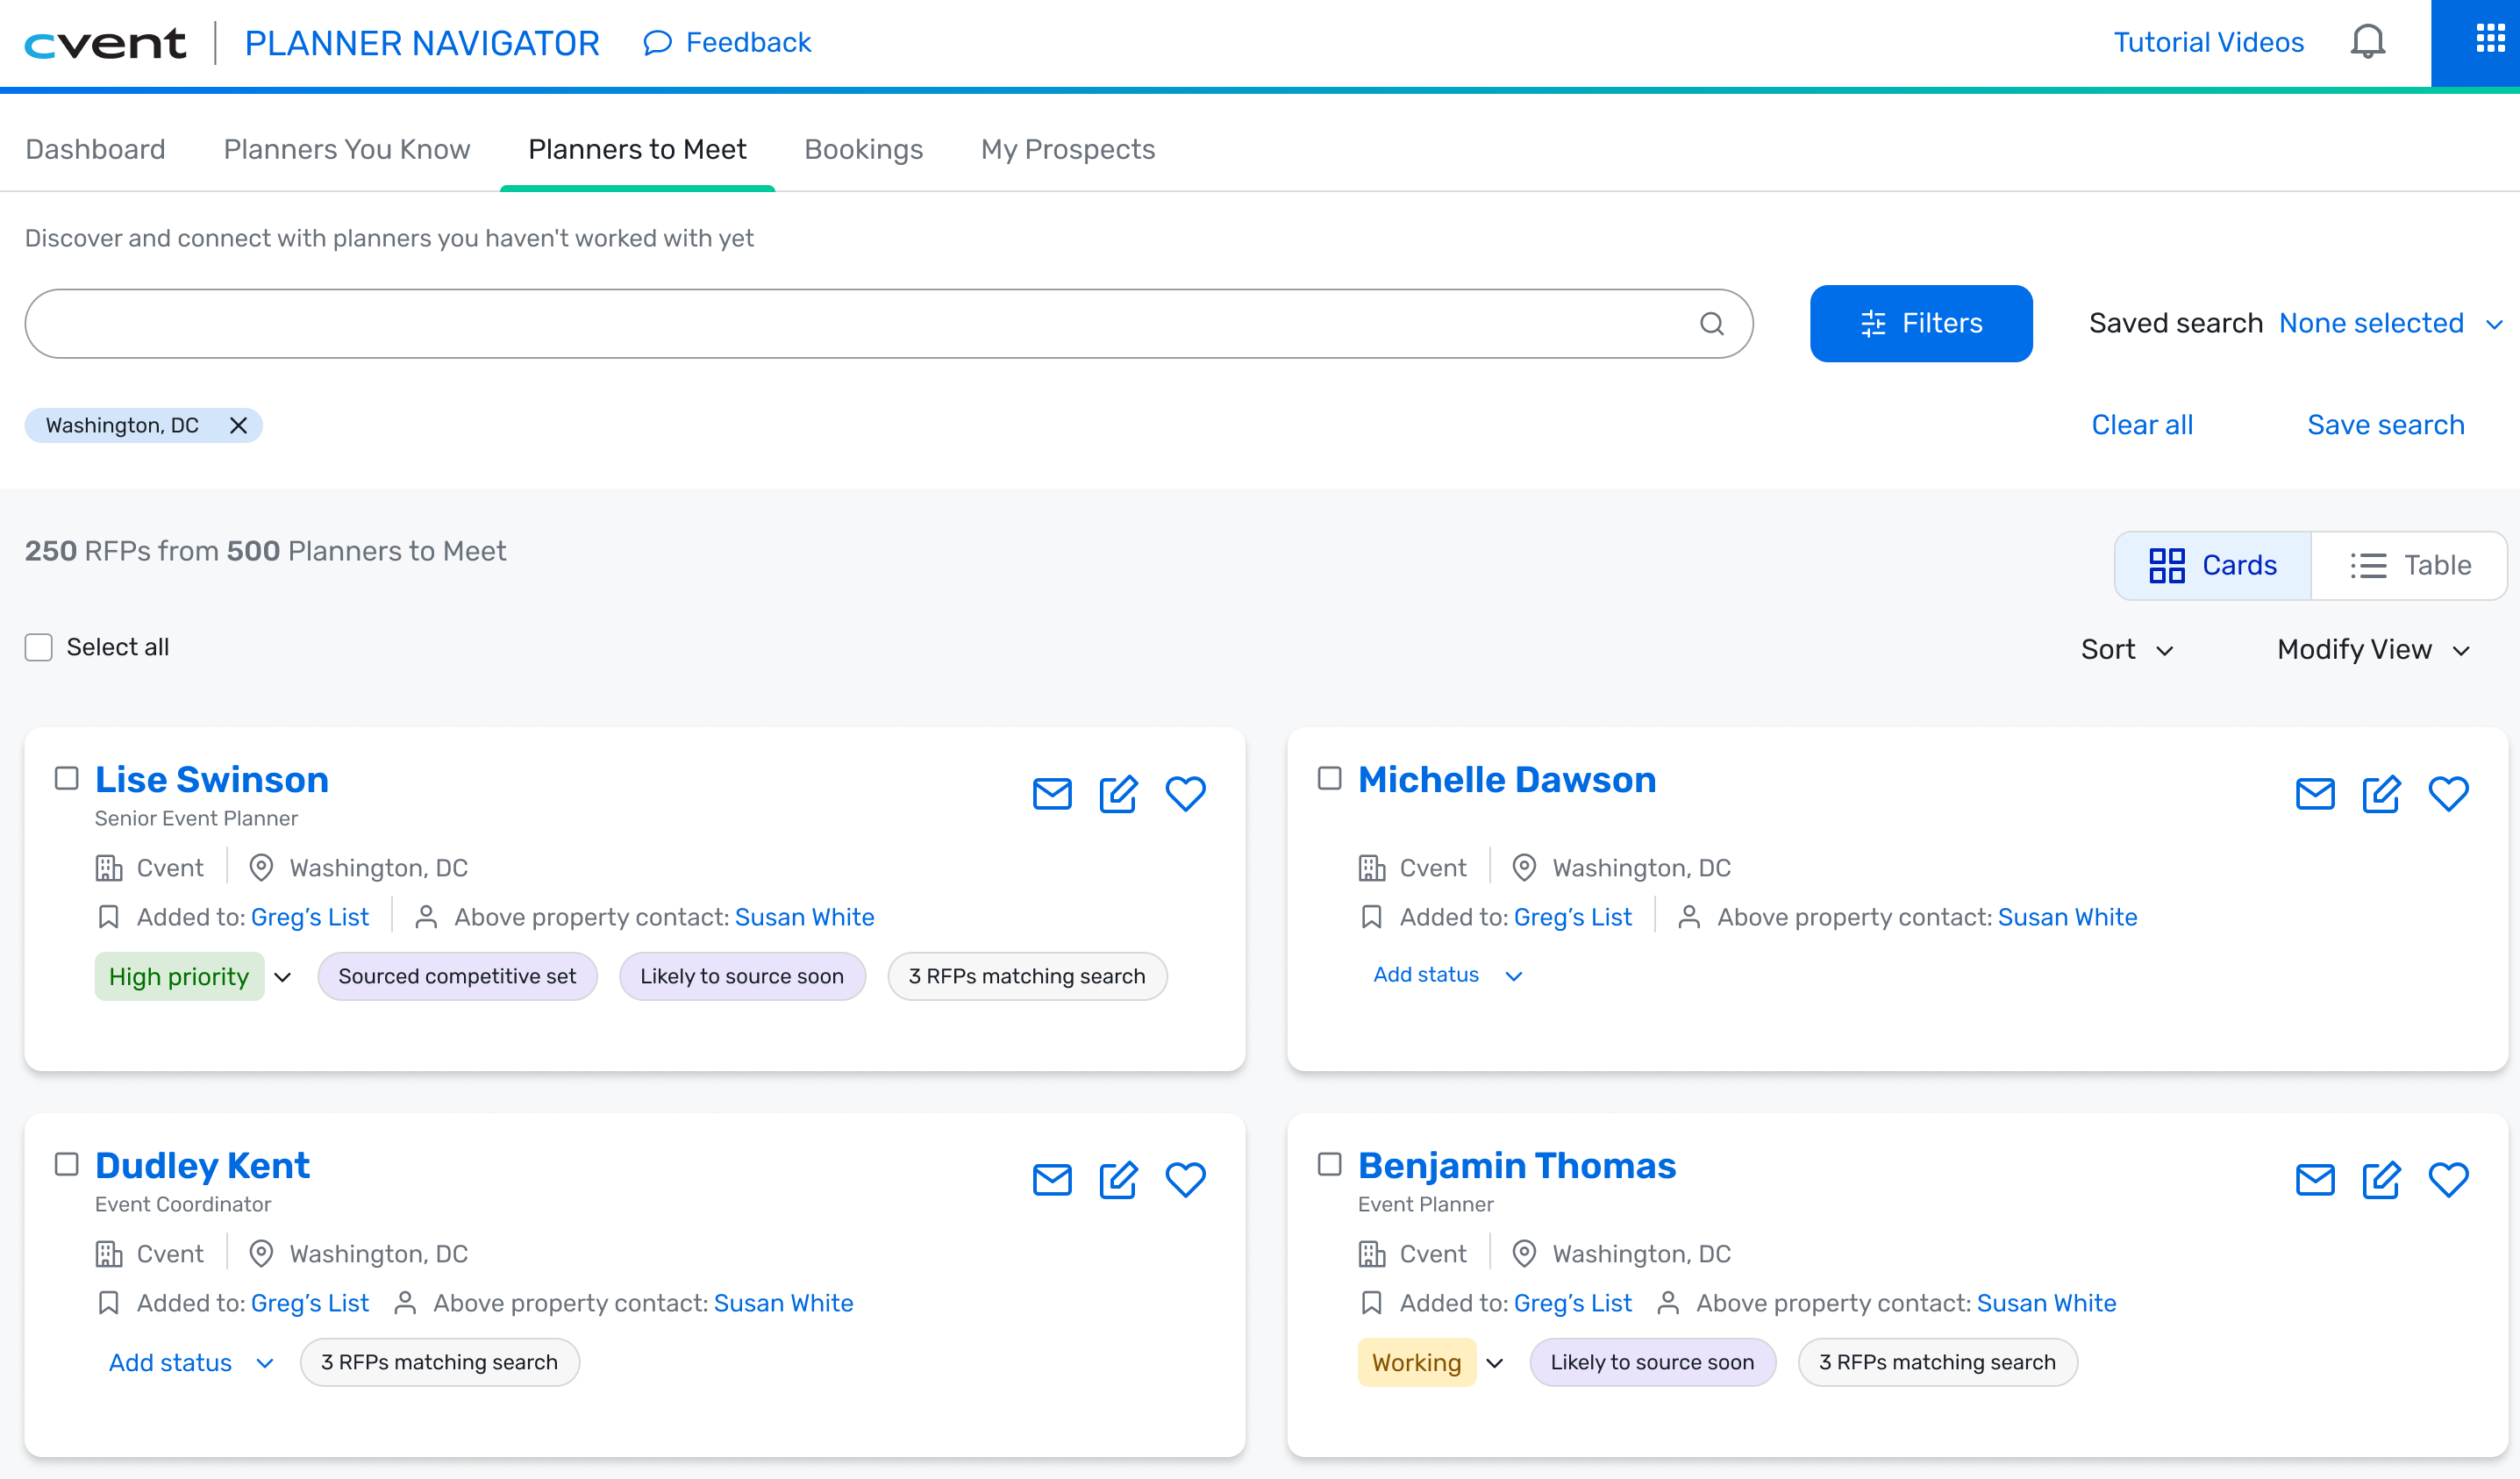The height and width of the screenshot is (1479, 2520).
Task: Click Likely to source soon tag on Lise card
Action: pyautogui.click(x=742, y=977)
